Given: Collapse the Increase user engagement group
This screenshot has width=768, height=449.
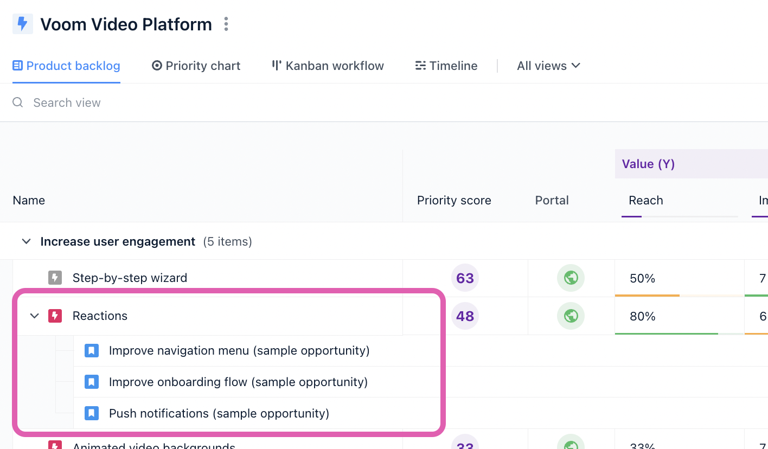Looking at the screenshot, I should 25,241.
